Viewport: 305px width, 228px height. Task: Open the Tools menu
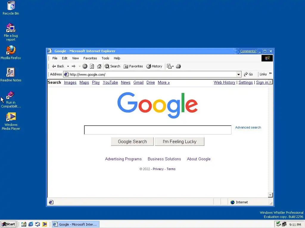click(105, 58)
